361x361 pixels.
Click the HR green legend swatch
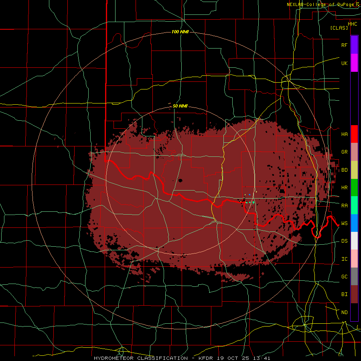tap(354, 187)
